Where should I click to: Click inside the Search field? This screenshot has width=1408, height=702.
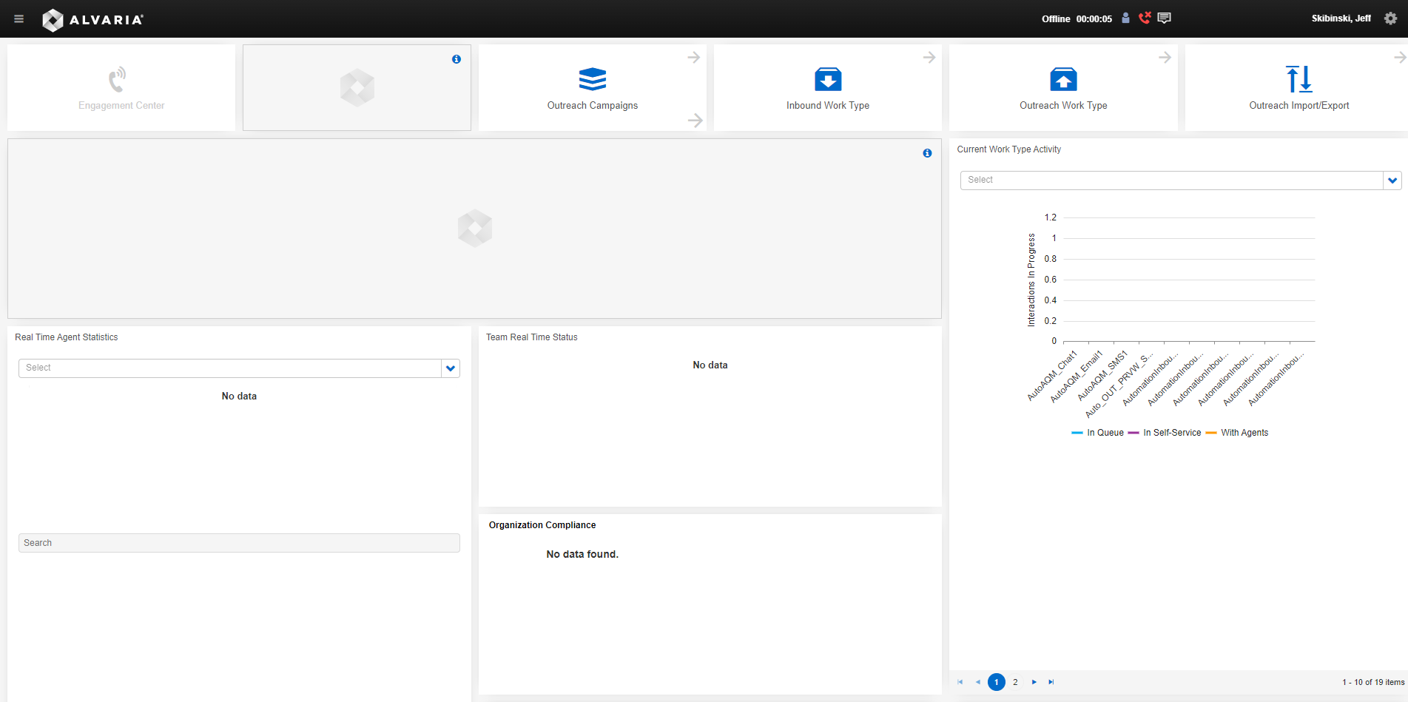(238, 542)
